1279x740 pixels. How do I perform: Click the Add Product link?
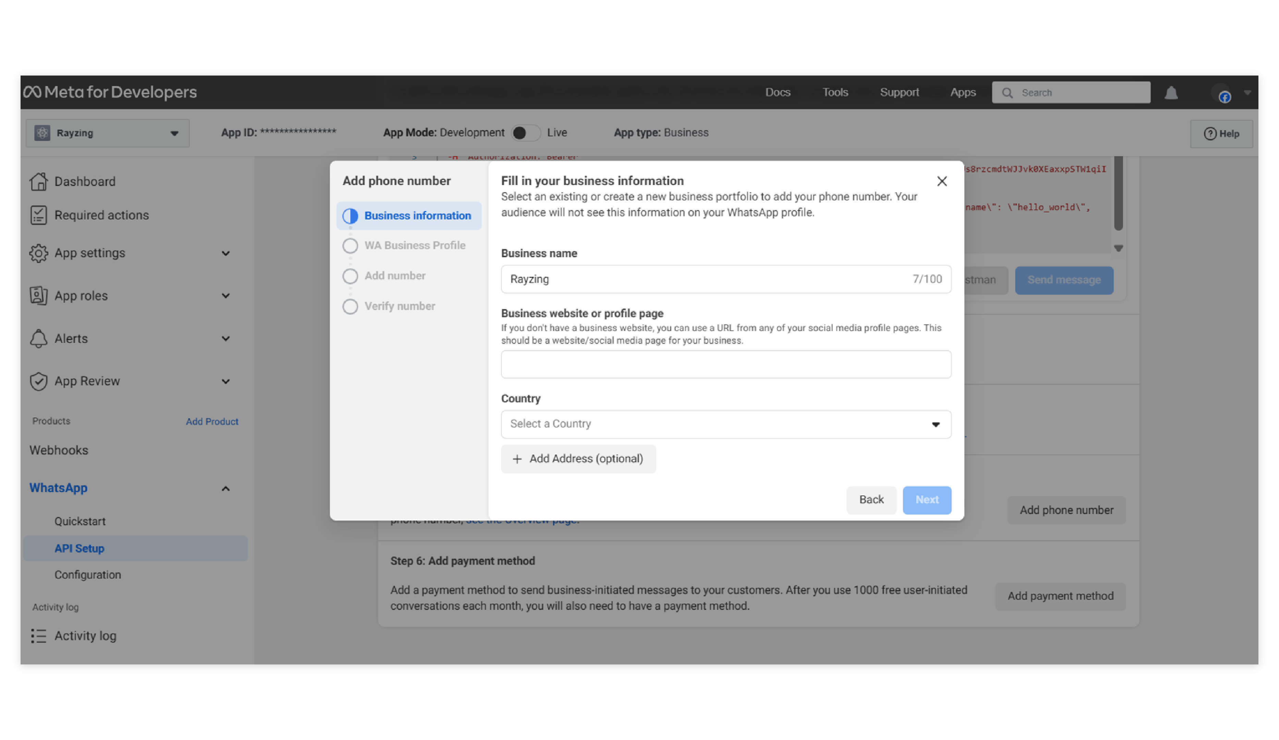click(x=212, y=421)
